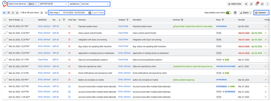Open the SUPPORT [SUP] project dropdown

pos(53,4)
